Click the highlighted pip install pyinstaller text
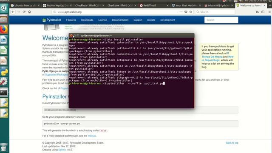 60,110
